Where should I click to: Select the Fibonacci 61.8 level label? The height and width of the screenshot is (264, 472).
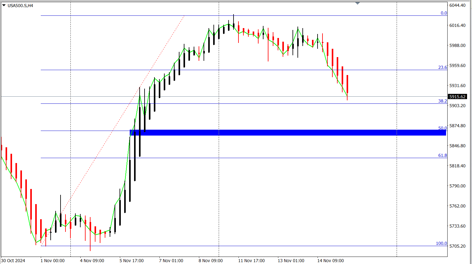tap(442, 155)
